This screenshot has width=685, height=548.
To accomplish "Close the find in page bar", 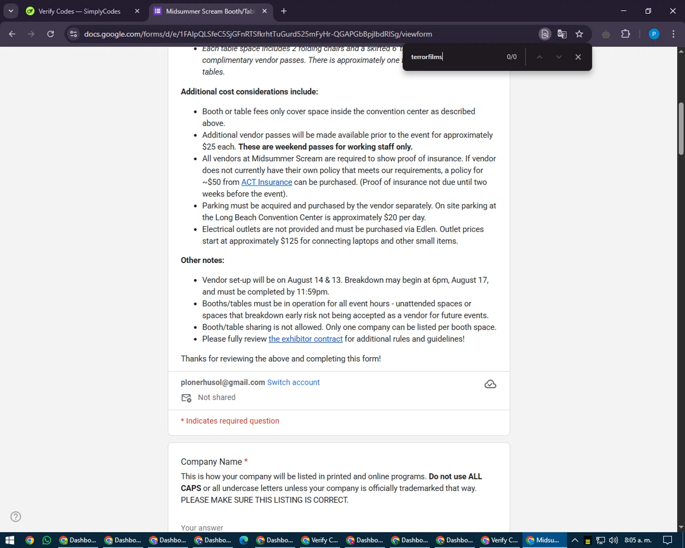I will [578, 57].
